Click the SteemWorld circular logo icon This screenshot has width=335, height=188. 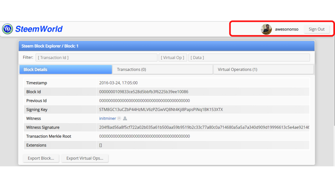[x=7, y=29]
